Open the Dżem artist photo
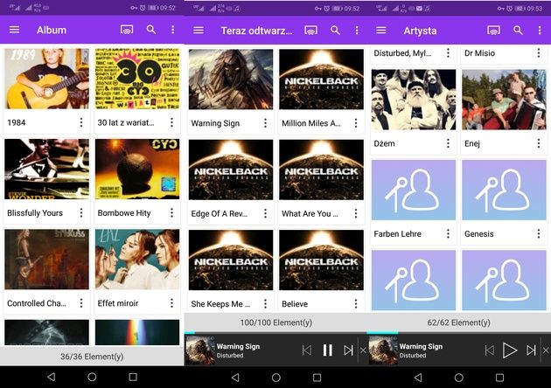 pos(414,100)
